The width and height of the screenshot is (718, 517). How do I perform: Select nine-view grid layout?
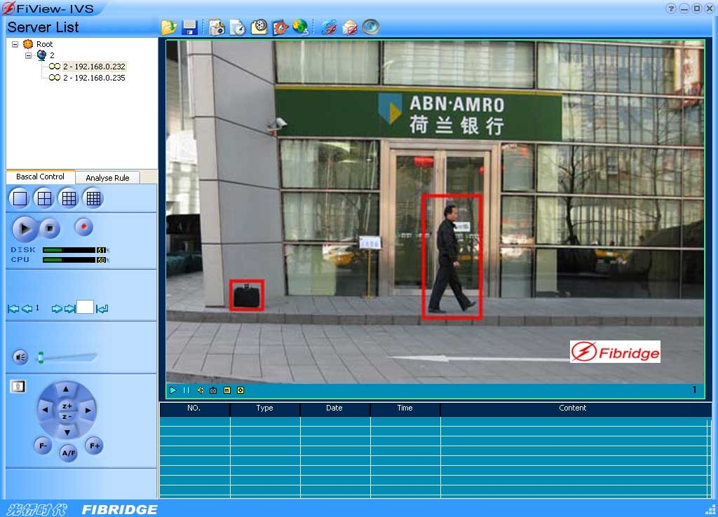[69, 198]
